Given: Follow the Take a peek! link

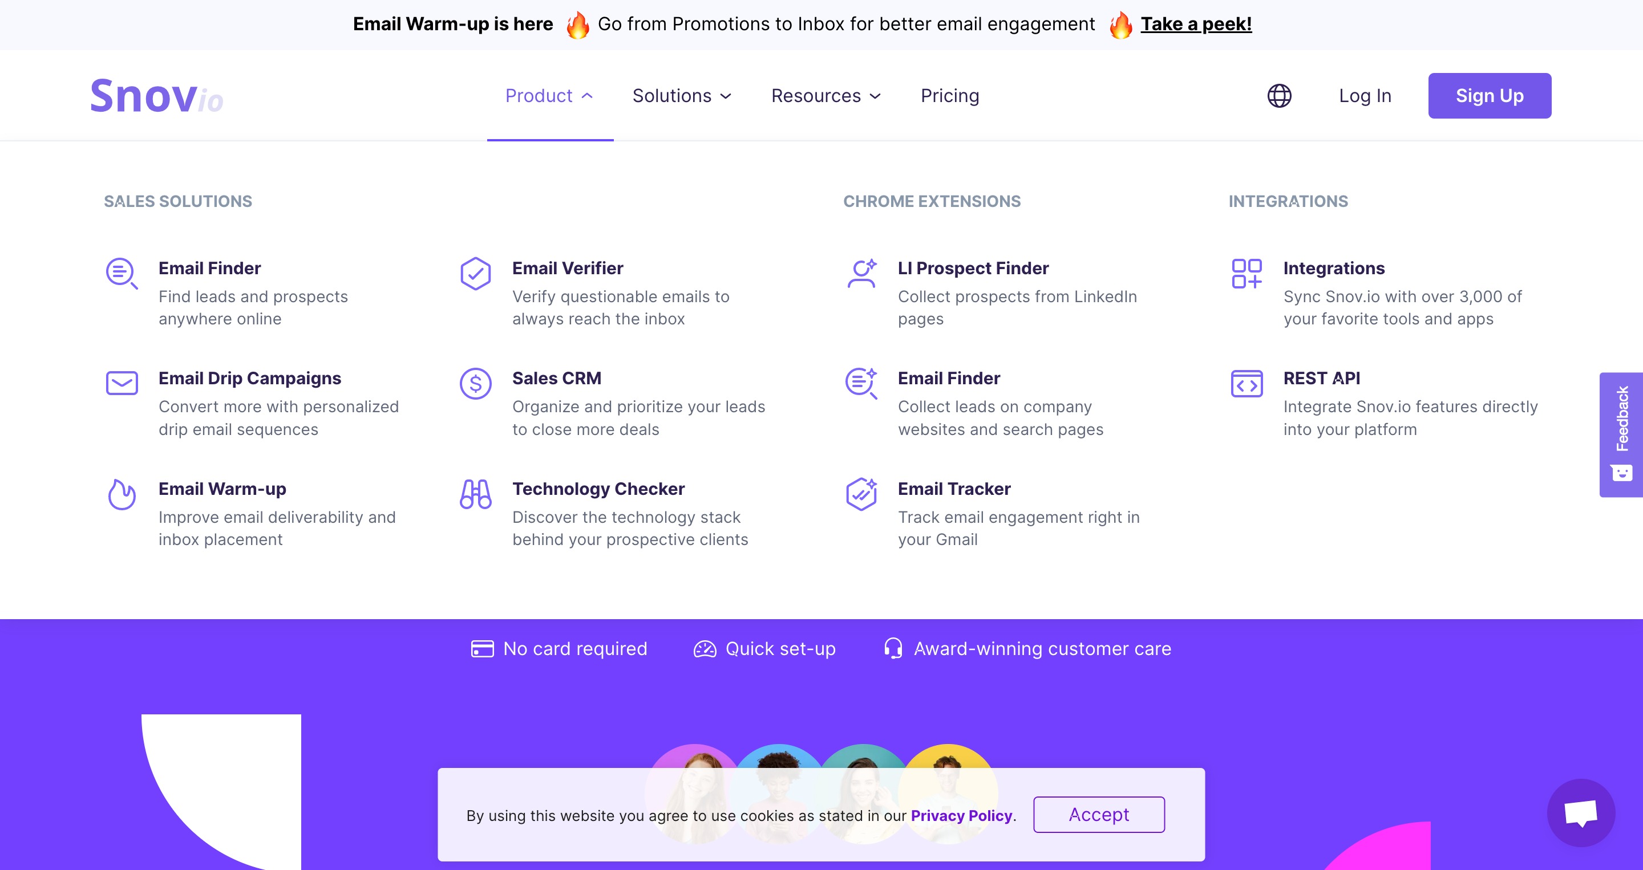Looking at the screenshot, I should (1196, 24).
